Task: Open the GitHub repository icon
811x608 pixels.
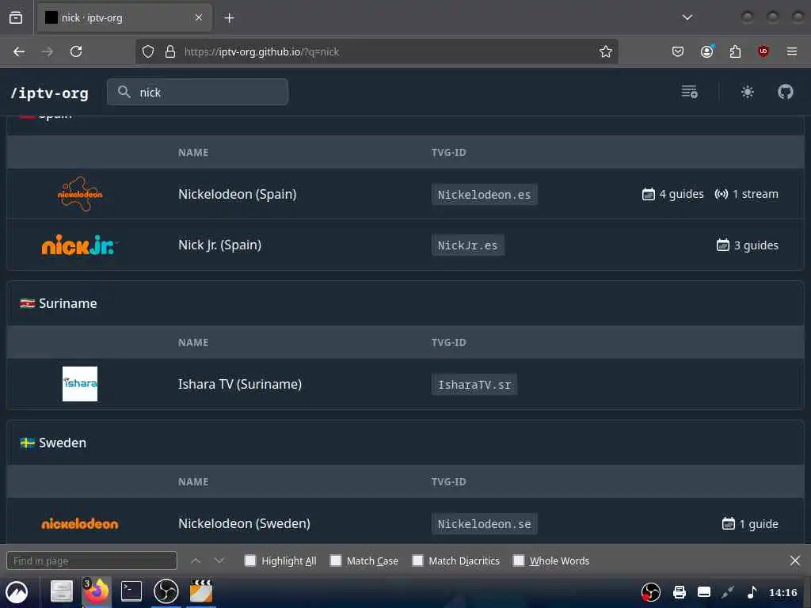Action: (785, 92)
